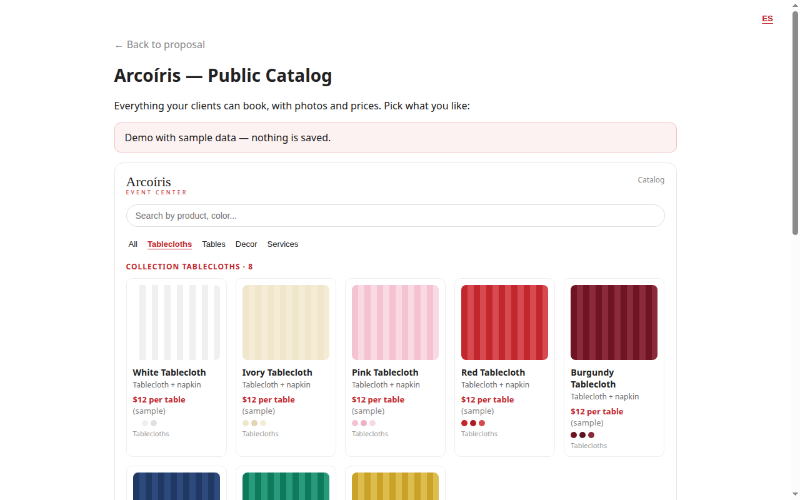This screenshot has width=800, height=500.
Task: Click the Arcoíris Event Center logo
Action: tap(156, 185)
